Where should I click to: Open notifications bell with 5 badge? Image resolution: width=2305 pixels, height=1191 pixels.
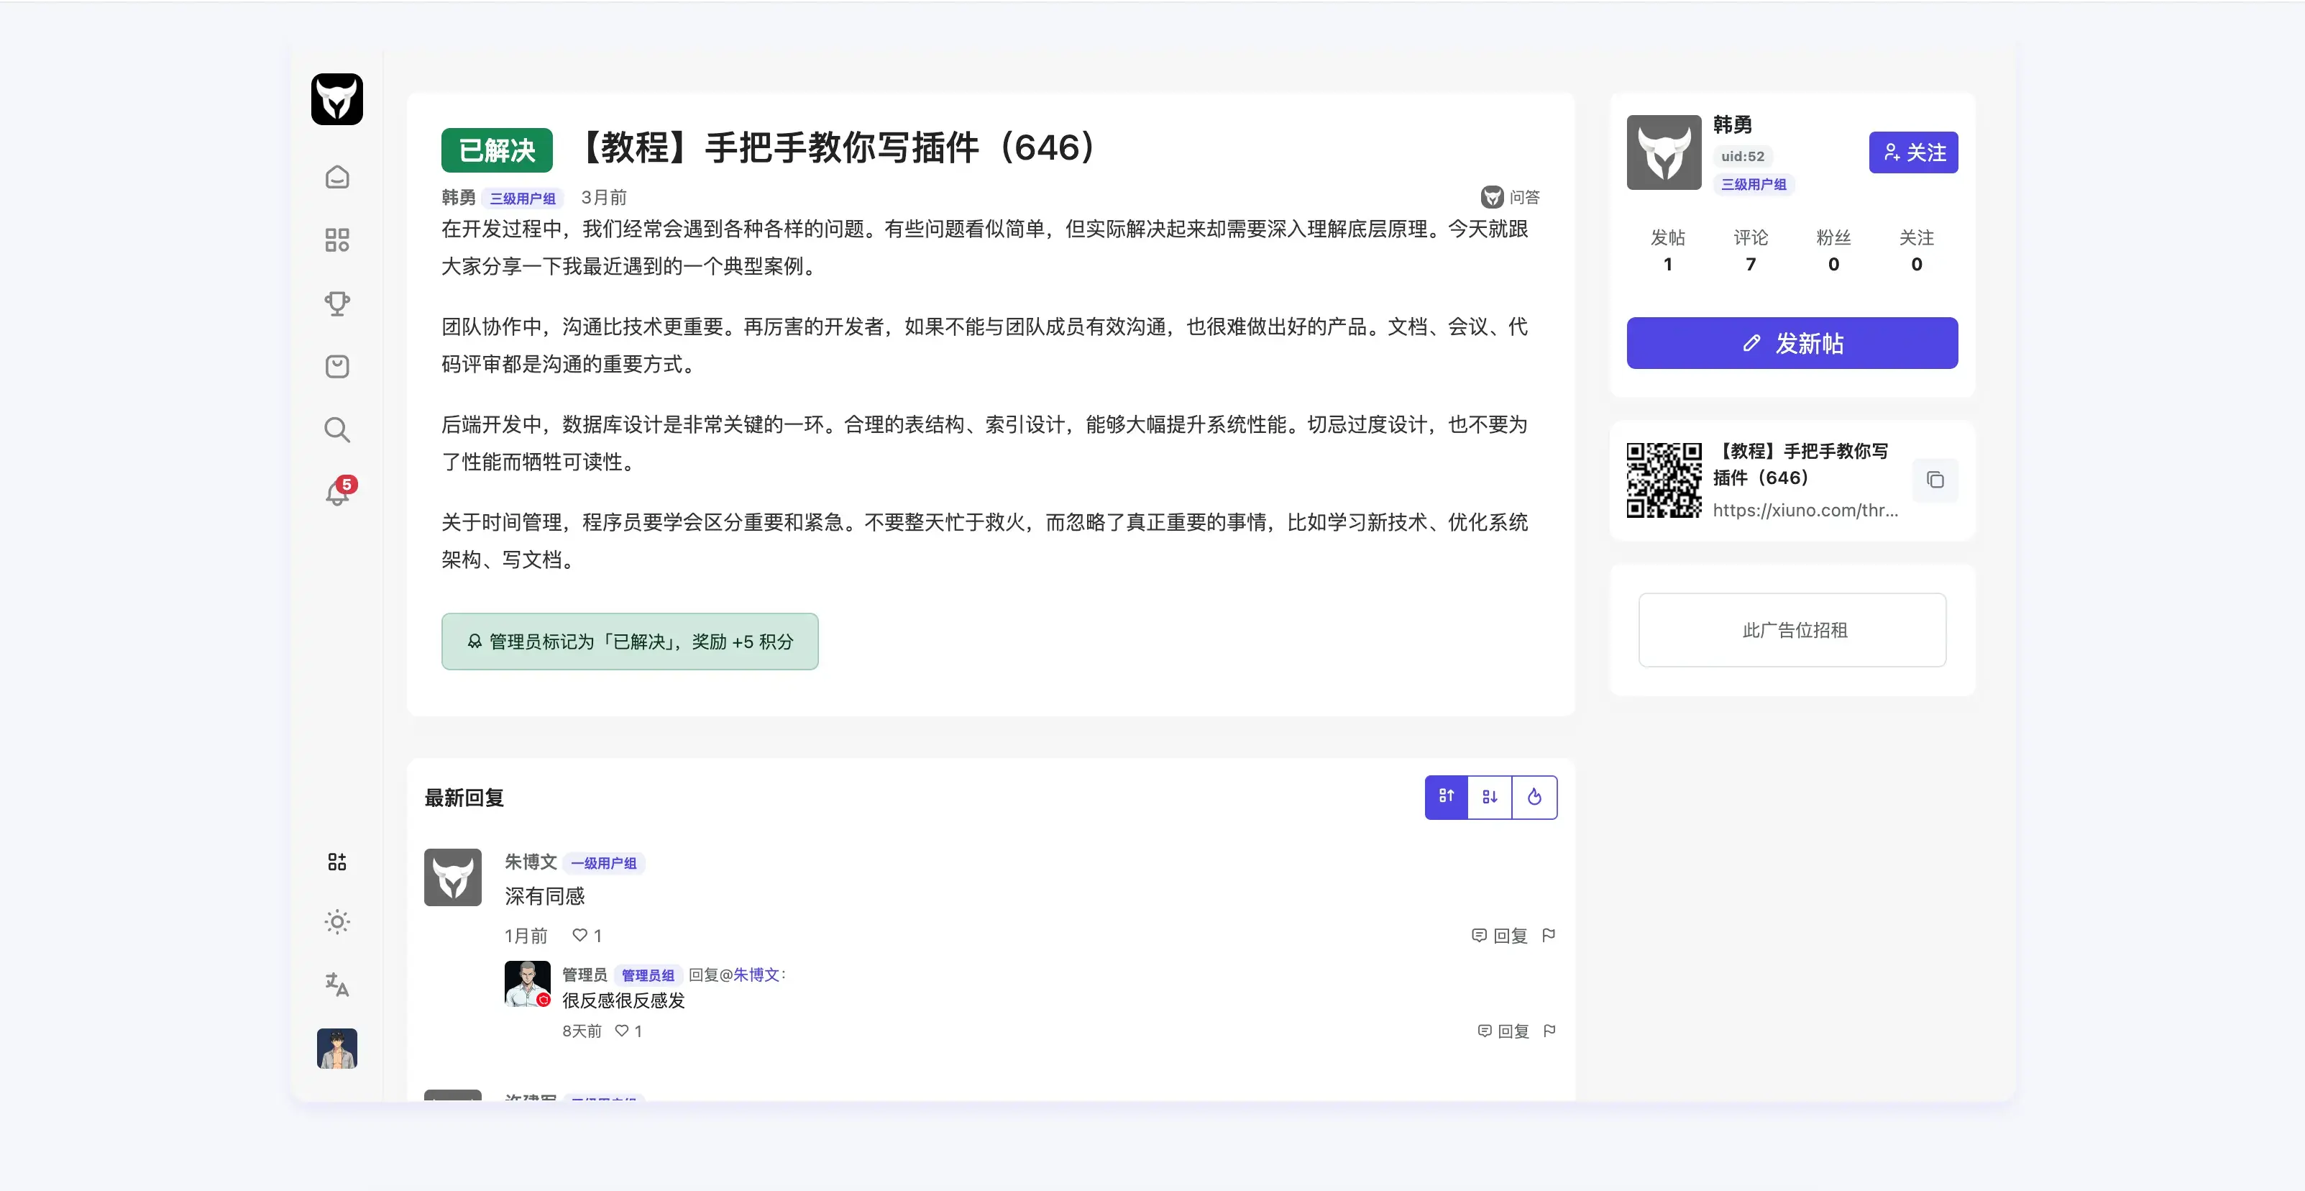click(338, 492)
